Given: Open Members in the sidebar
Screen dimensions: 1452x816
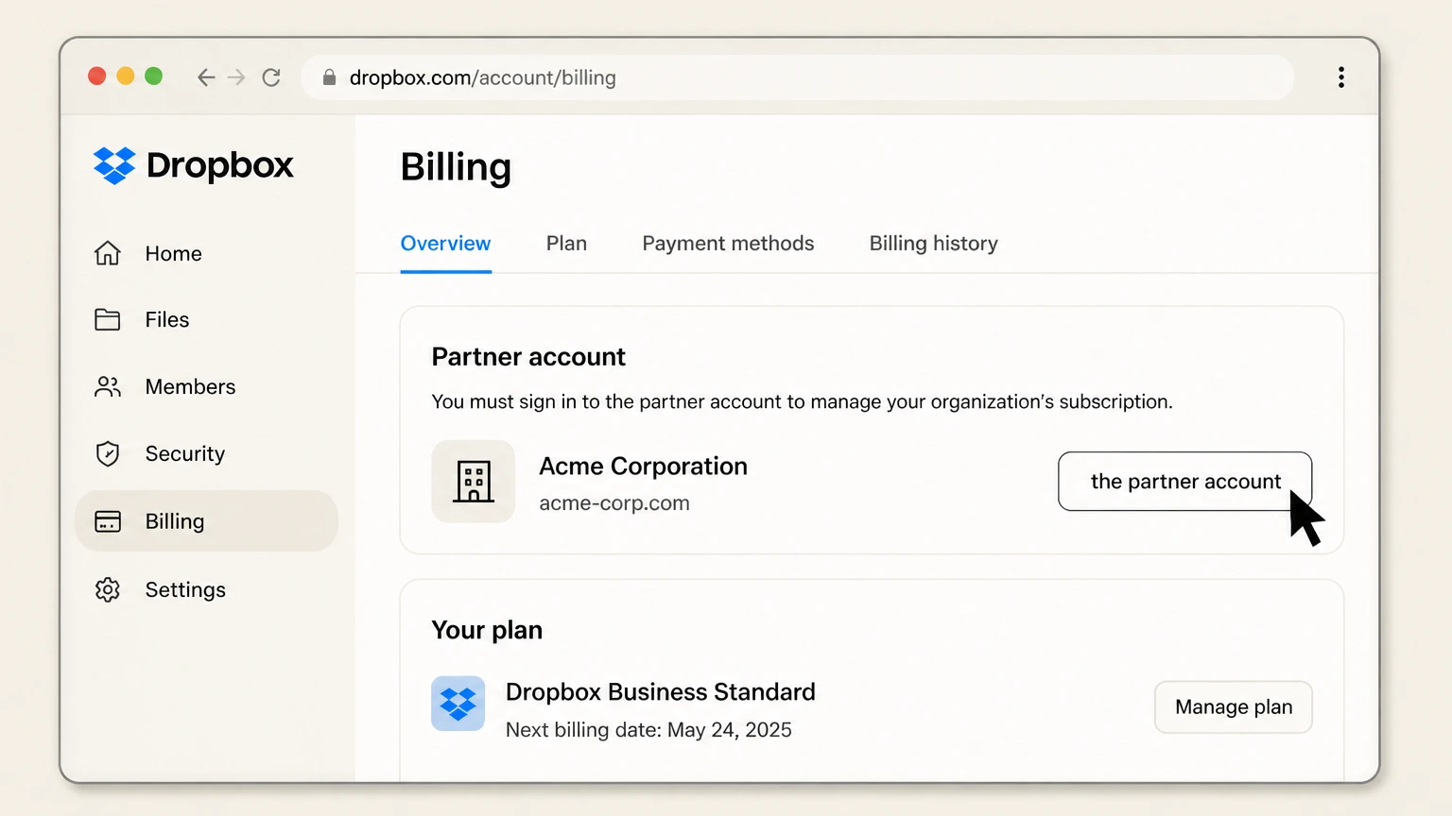Looking at the screenshot, I should click(206, 386).
